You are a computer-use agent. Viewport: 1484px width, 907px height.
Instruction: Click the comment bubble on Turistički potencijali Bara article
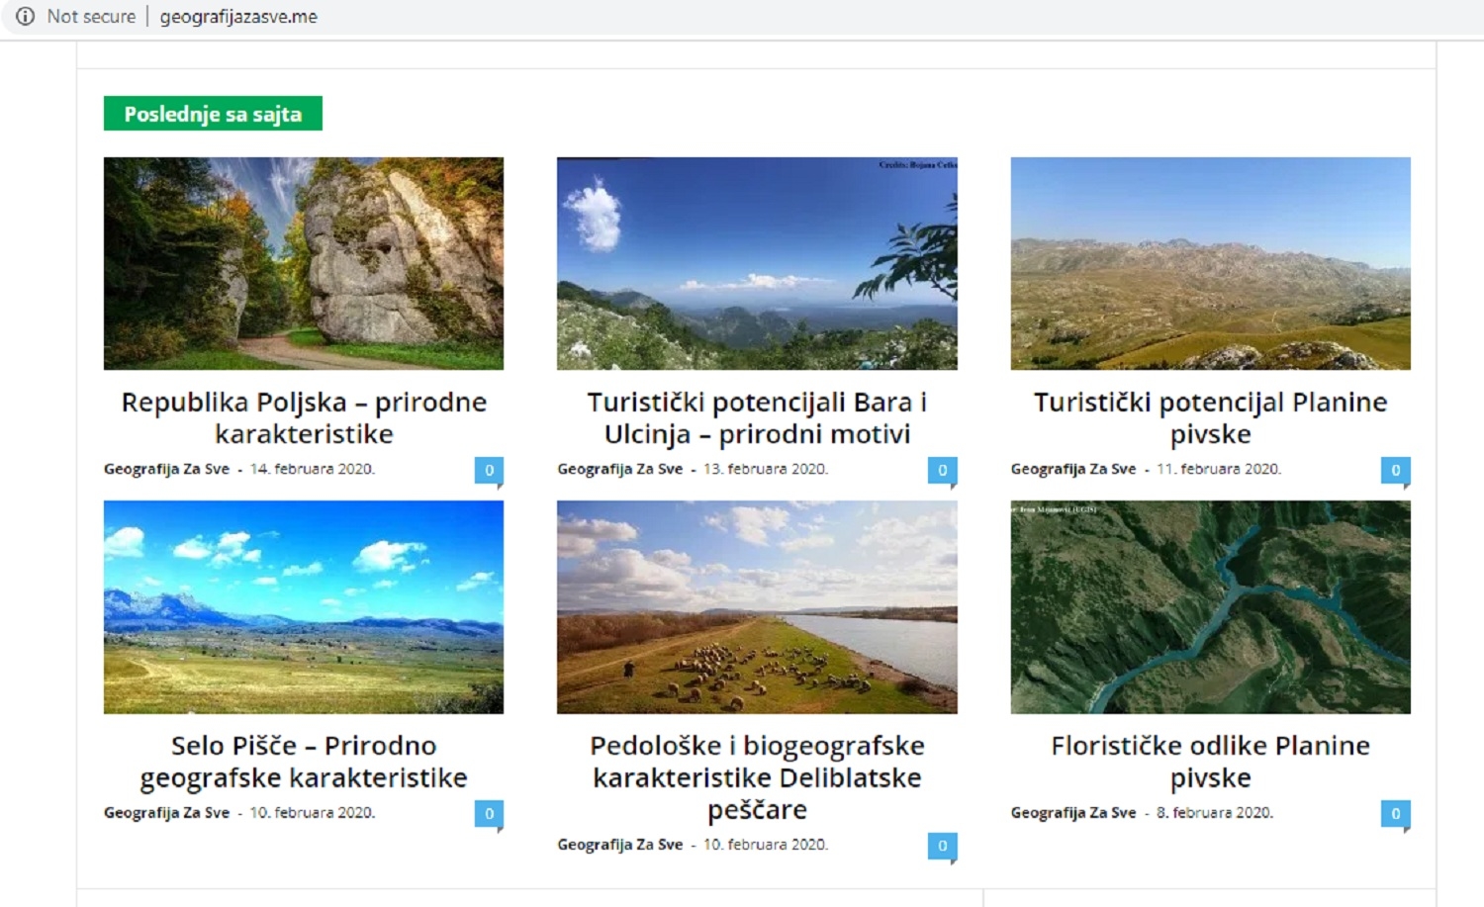click(x=941, y=471)
